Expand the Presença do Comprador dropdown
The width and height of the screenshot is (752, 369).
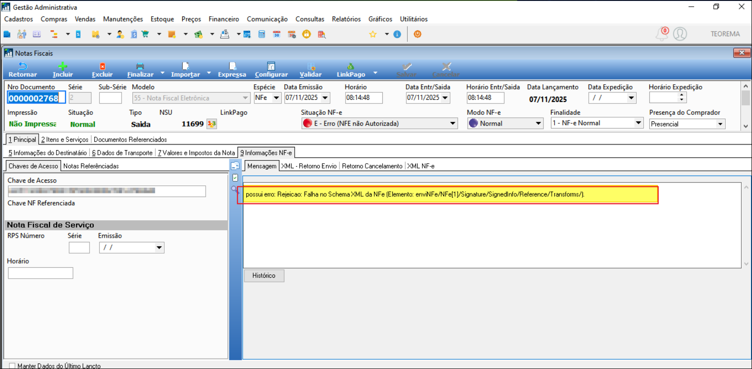[x=720, y=124]
